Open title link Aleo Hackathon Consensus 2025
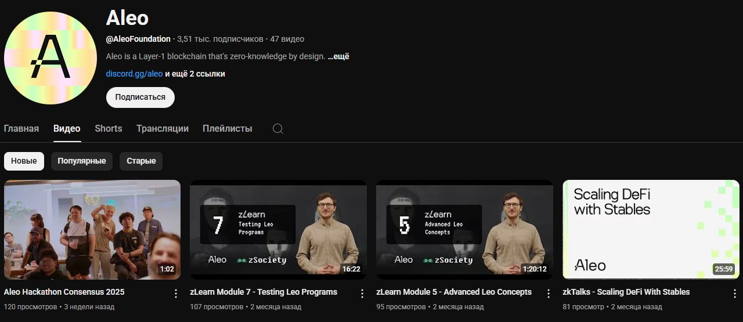743x322 pixels. pos(64,292)
